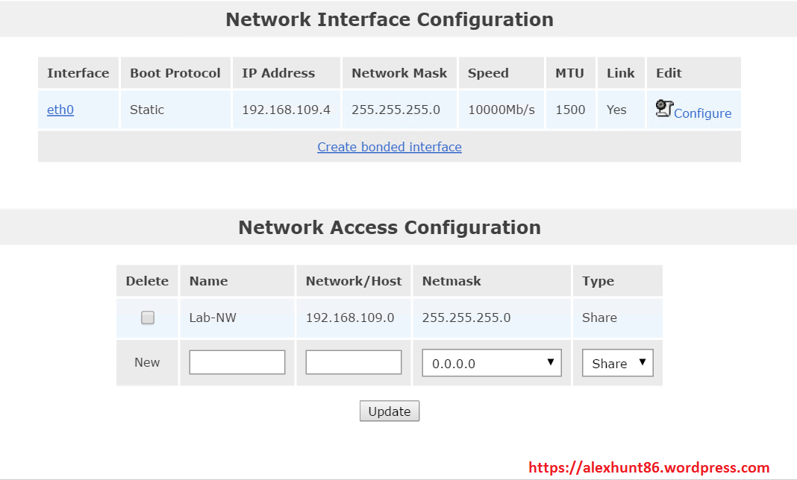Click the Boot Protocol column header

coord(175,73)
